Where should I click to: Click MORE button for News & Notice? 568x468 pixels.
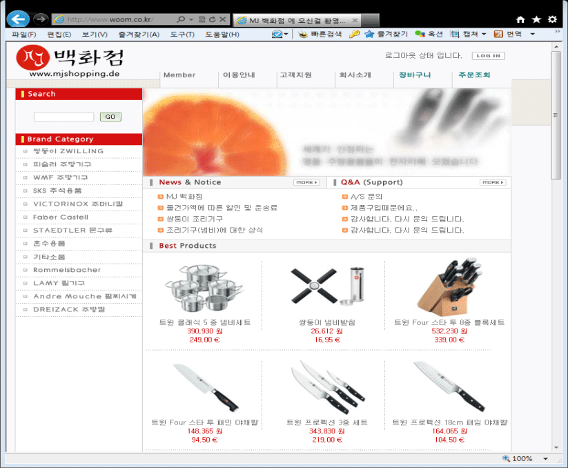(x=307, y=182)
